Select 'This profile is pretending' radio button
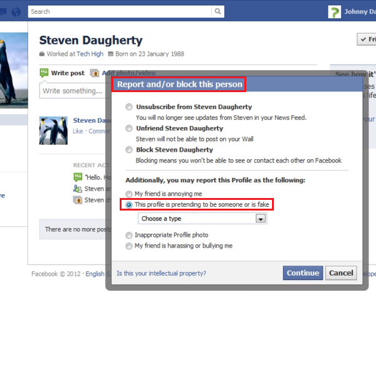 128,205
